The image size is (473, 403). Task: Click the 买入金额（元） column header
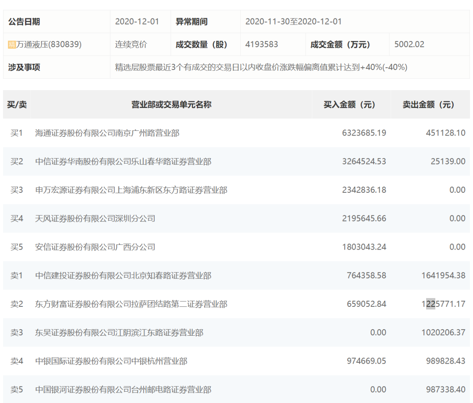click(x=349, y=105)
